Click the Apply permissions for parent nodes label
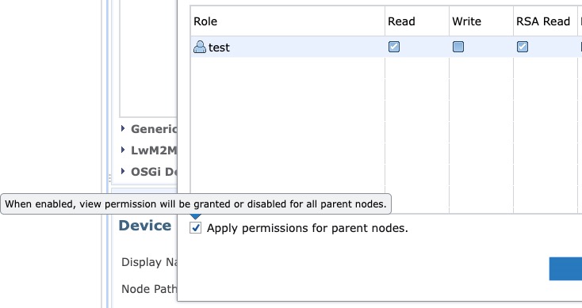Screen dimensions: 582x308 308,228
